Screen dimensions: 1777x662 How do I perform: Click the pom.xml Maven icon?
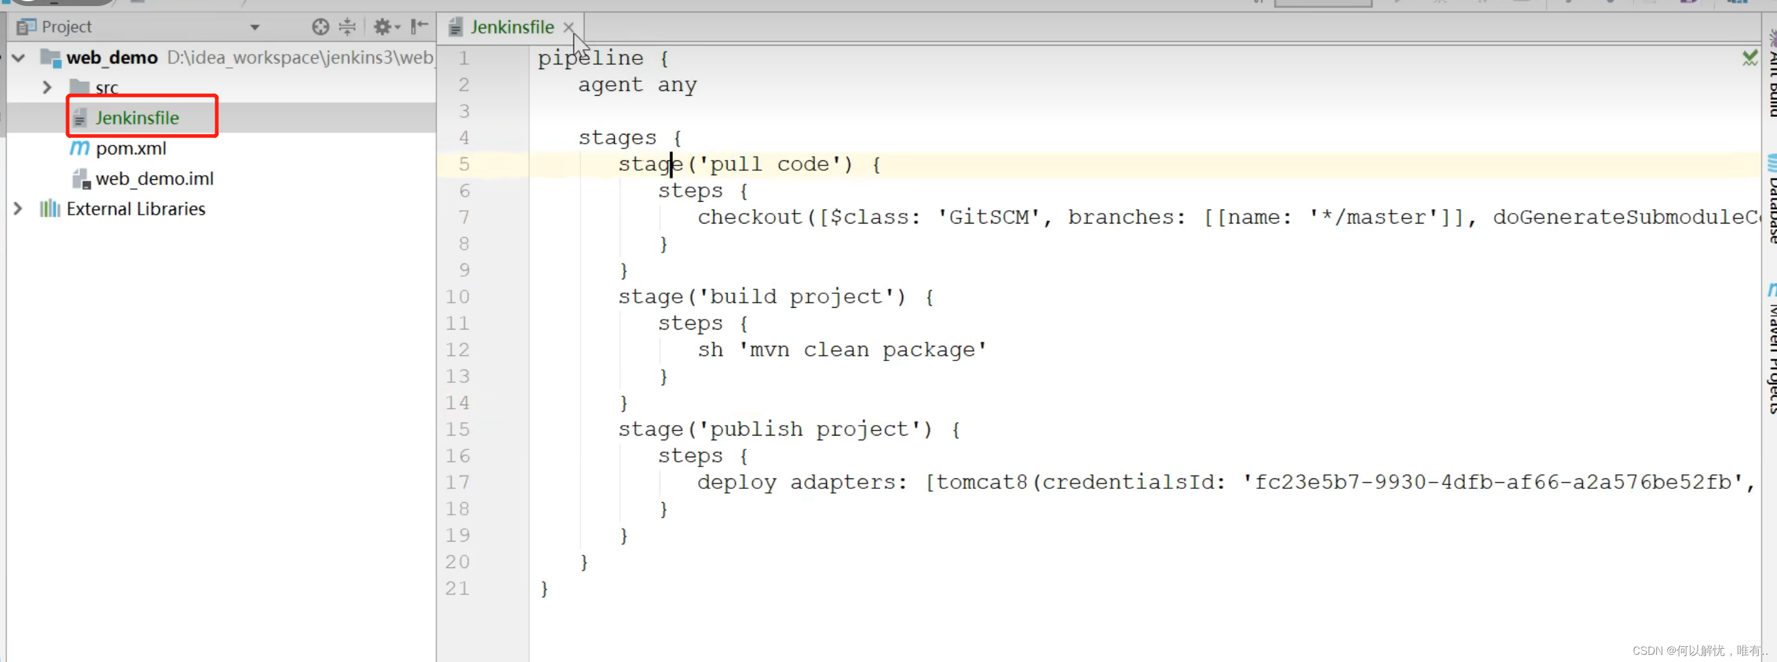pyautogui.click(x=80, y=148)
